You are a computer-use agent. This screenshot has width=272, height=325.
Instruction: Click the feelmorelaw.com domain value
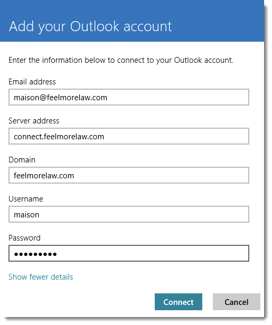(44, 176)
